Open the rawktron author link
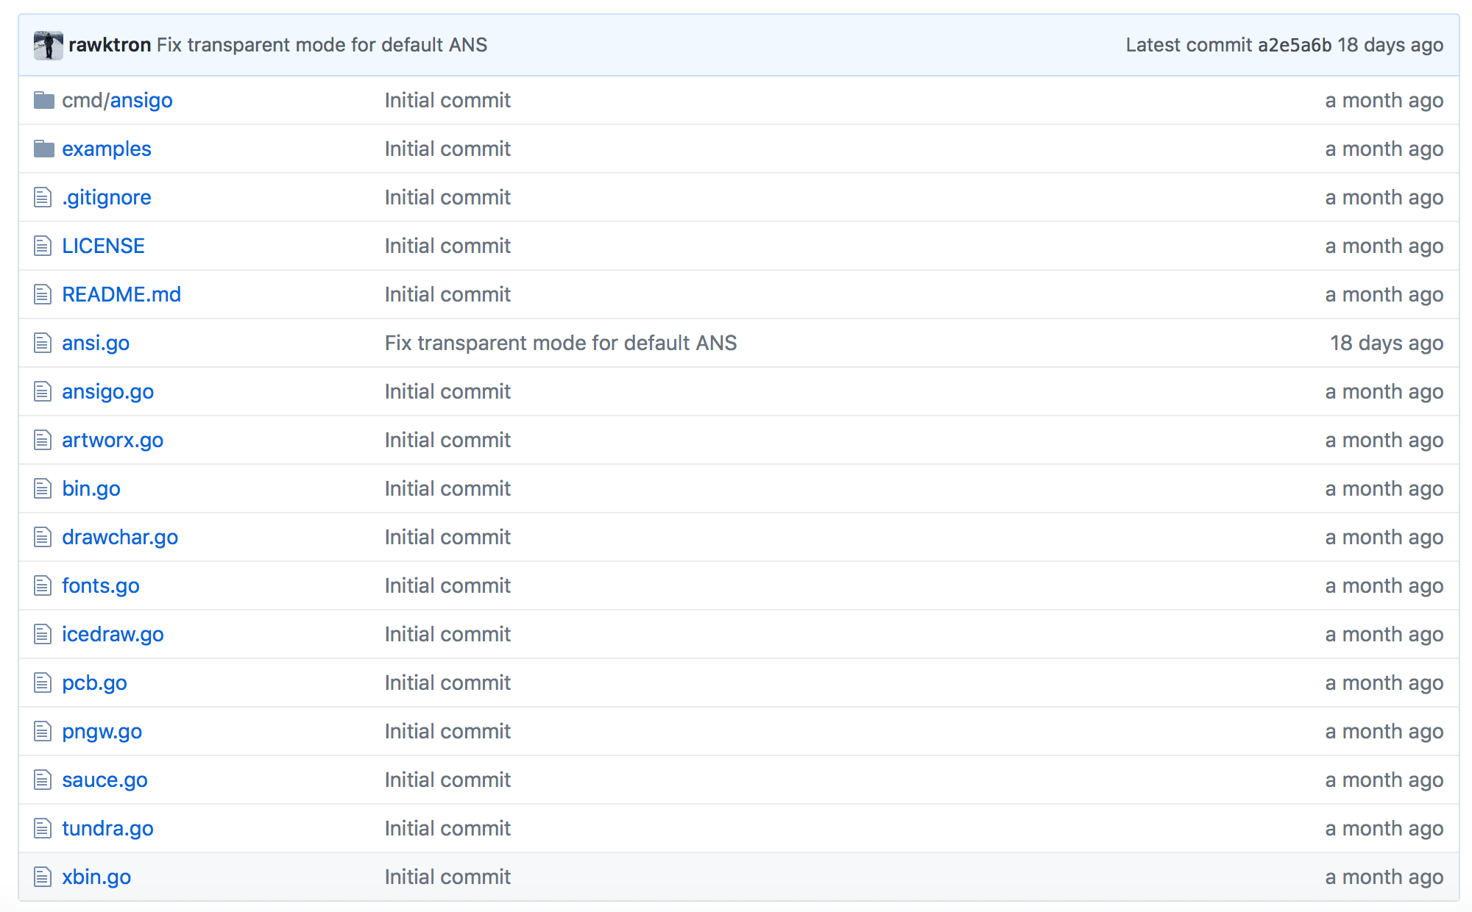 110,45
